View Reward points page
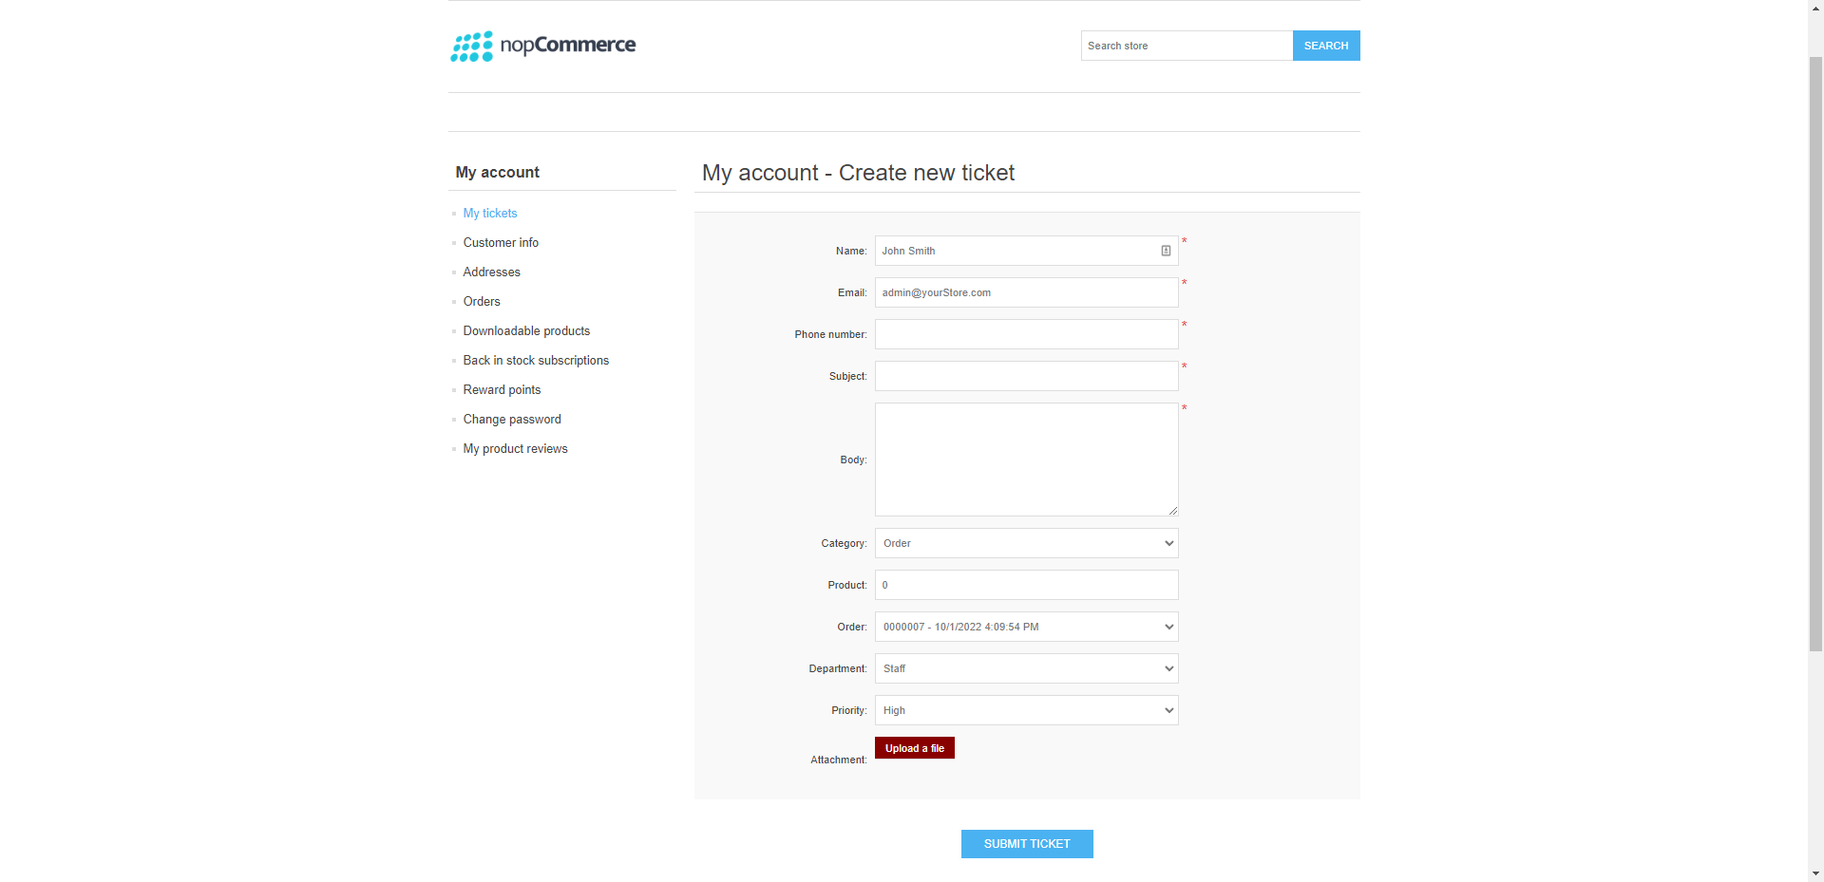Image resolution: width=1824 pixels, height=882 pixels. (502, 390)
